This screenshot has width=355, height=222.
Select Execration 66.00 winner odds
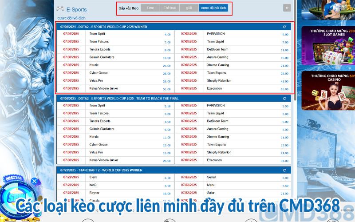click(284, 89)
